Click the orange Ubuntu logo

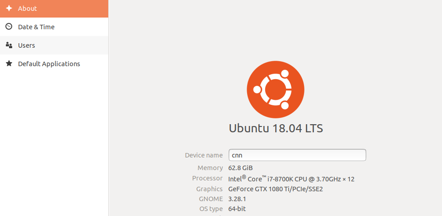[x=276, y=90]
